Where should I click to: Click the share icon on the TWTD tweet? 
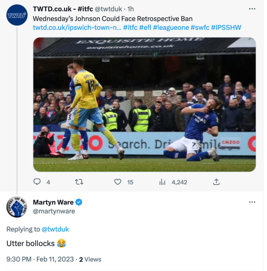coord(216,182)
